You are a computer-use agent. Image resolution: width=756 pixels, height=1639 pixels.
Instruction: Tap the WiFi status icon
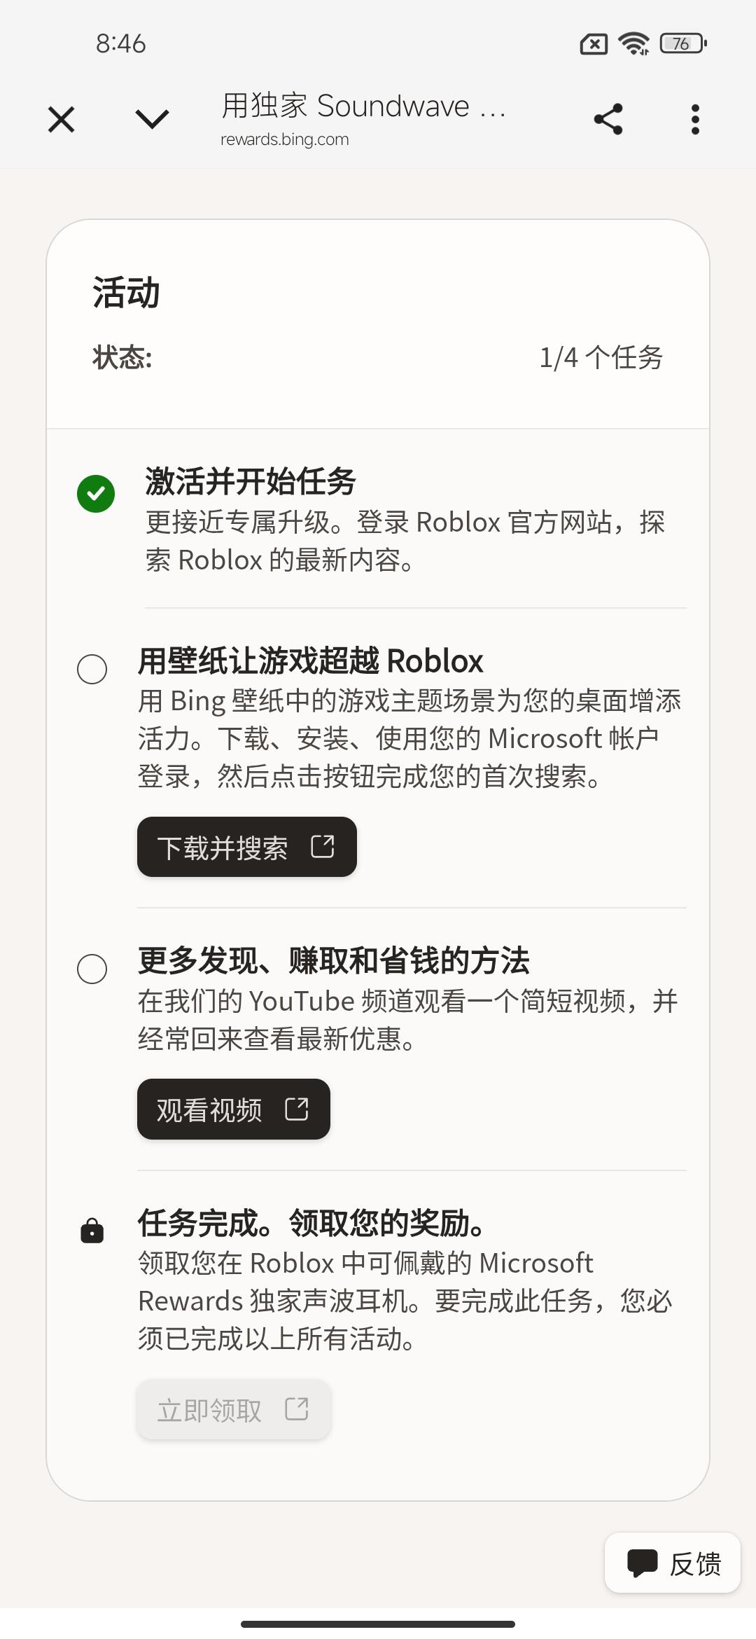coord(633,43)
